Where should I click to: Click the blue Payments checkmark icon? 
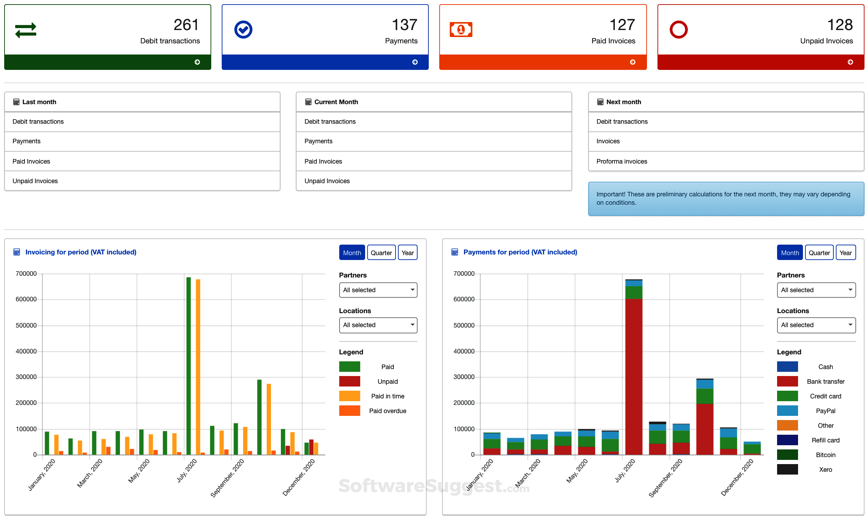[243, 29]
